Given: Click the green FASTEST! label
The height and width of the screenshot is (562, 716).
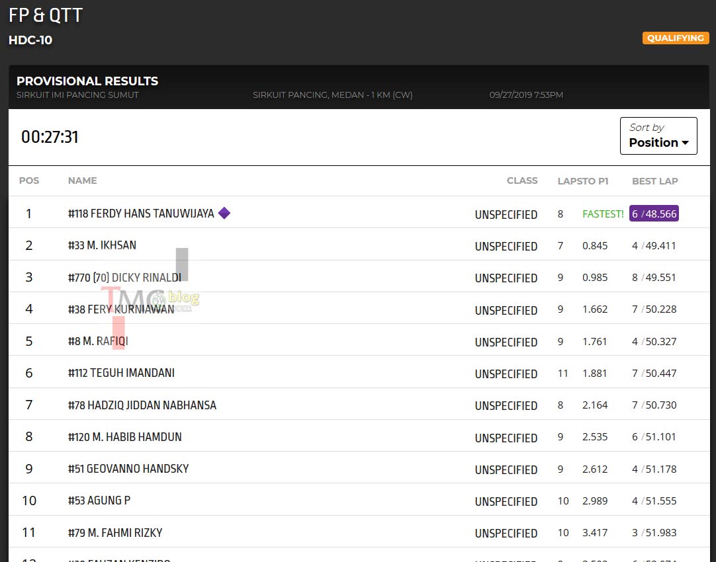Looking at the screenshot, I should (x=603, y=214).
